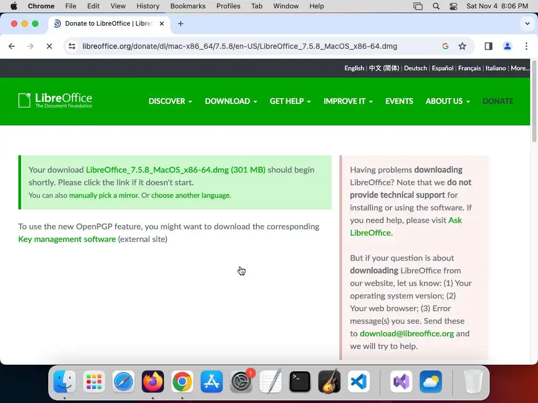The image size is (538, 403).
Task: Open the Tab menu in menu bar
Action: tap(256, 6)
